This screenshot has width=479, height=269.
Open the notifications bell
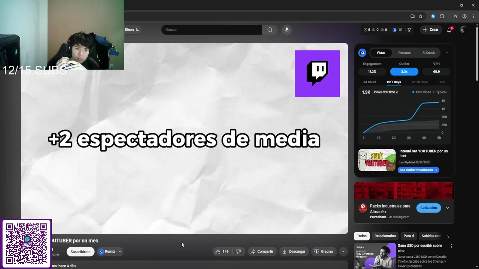[449, 30]
